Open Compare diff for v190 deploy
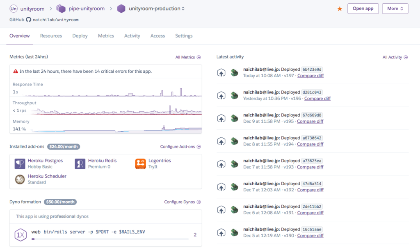The width and height of the screenshot is (420, 249). click(310, 236)
